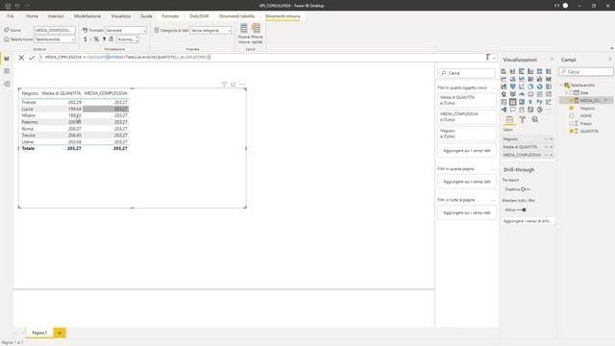Expand the Data hierarchy in Campi

pyautogui.click(x=566, y=93)
